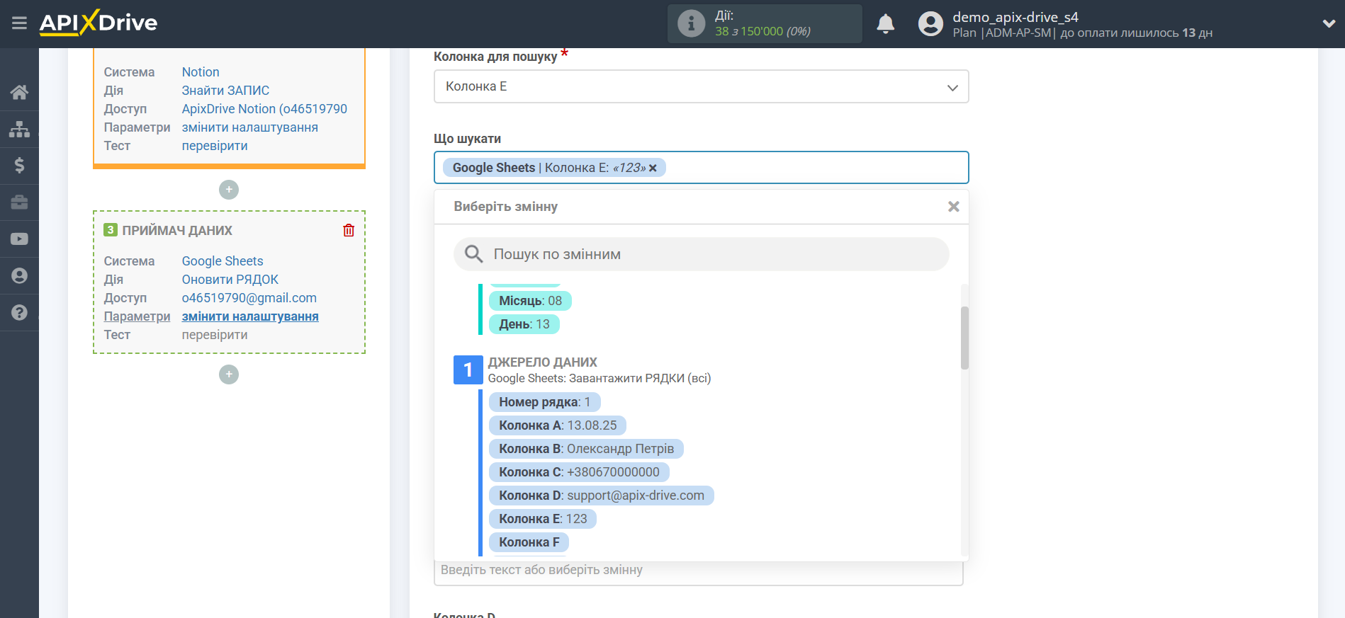Select variable Колонка A: 13.08.25
This screenshot has height=618, width=1345.
point(558,425)
